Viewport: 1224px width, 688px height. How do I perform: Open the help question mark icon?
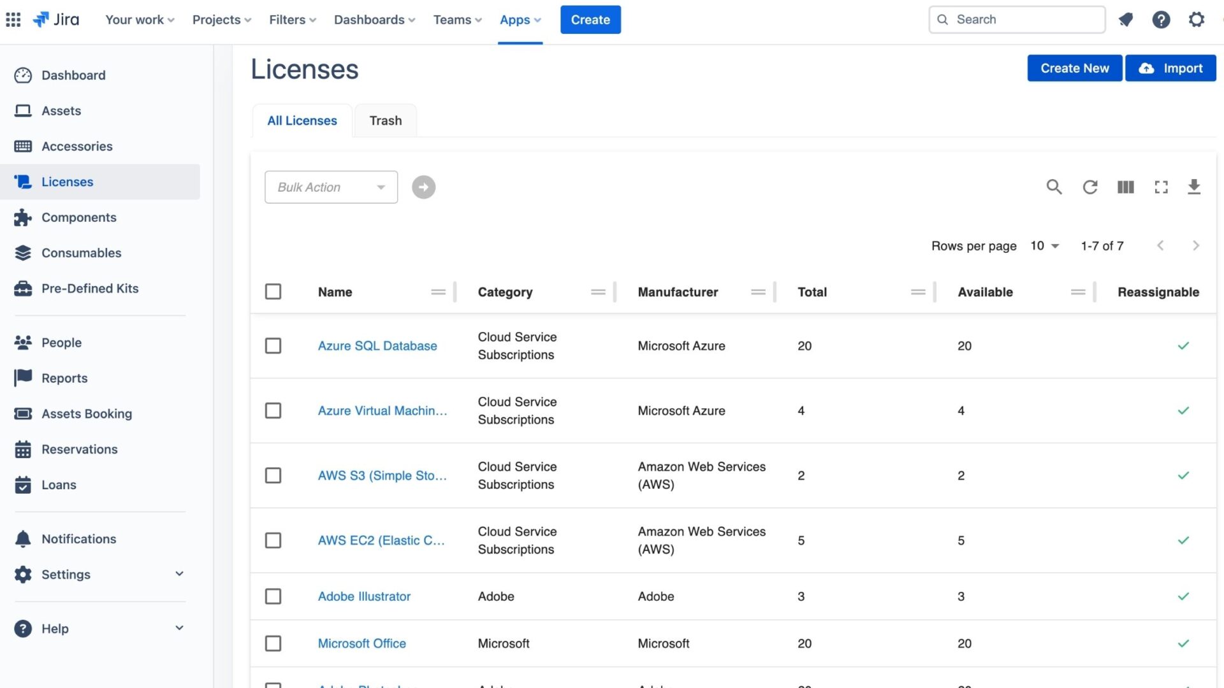[1162, 20]
